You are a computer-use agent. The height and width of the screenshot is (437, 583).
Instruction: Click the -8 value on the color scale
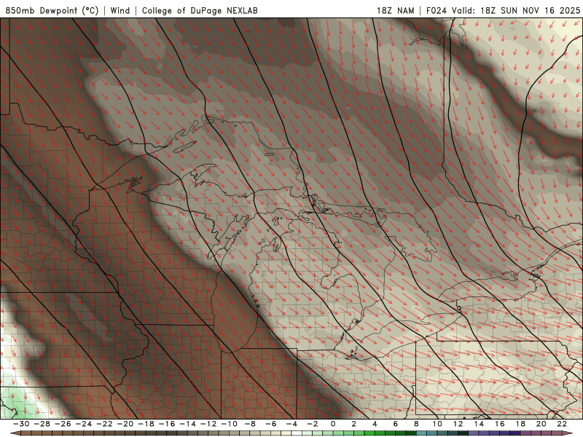[250, 424]
